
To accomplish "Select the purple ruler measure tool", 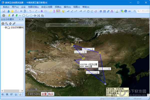I will 54,11.
